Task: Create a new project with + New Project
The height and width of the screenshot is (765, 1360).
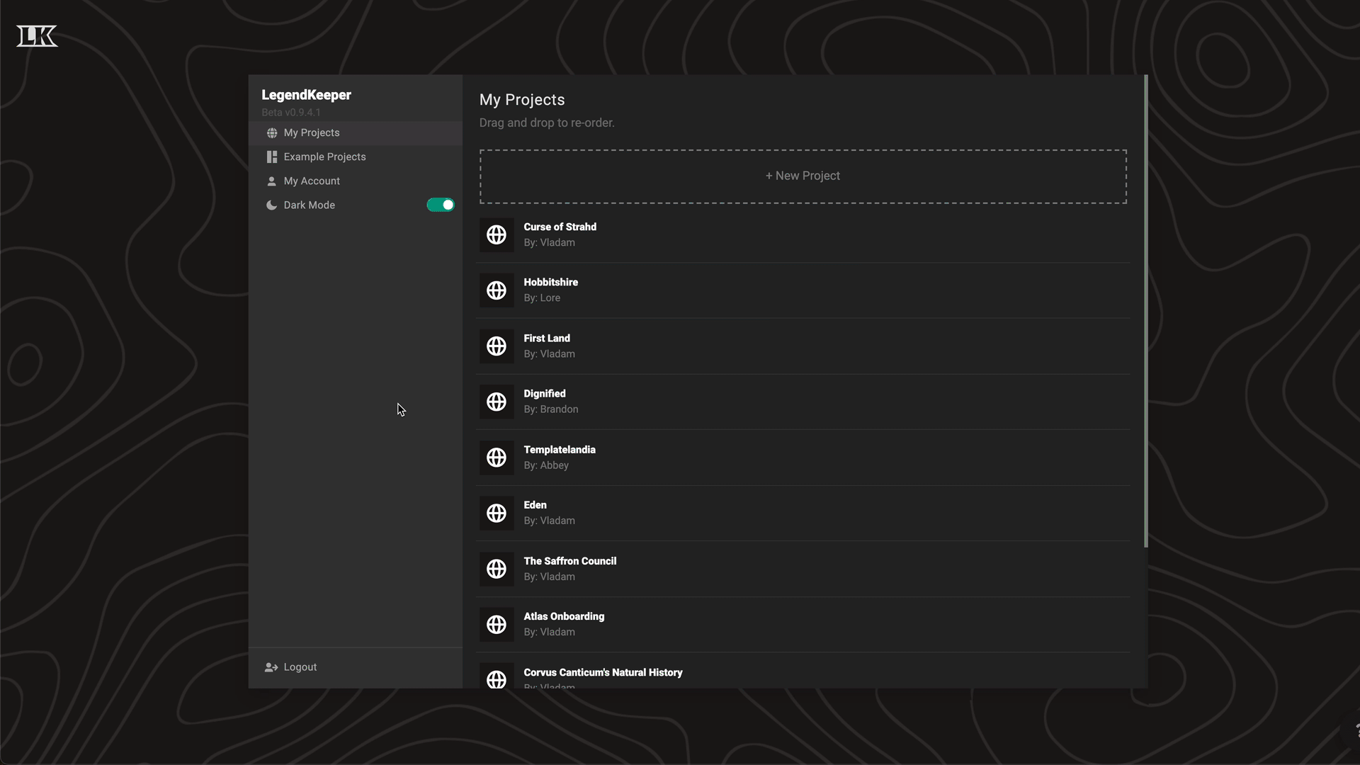Action: pos(803,176)
